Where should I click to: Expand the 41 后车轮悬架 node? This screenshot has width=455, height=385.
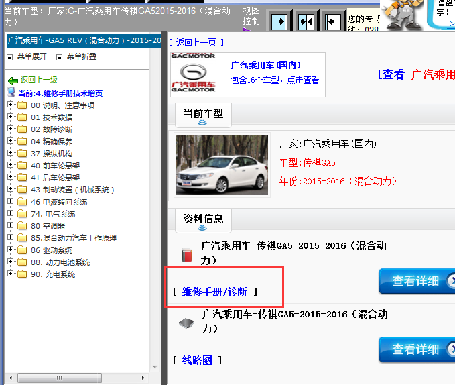pyautogui.click(x=11, y=176)
